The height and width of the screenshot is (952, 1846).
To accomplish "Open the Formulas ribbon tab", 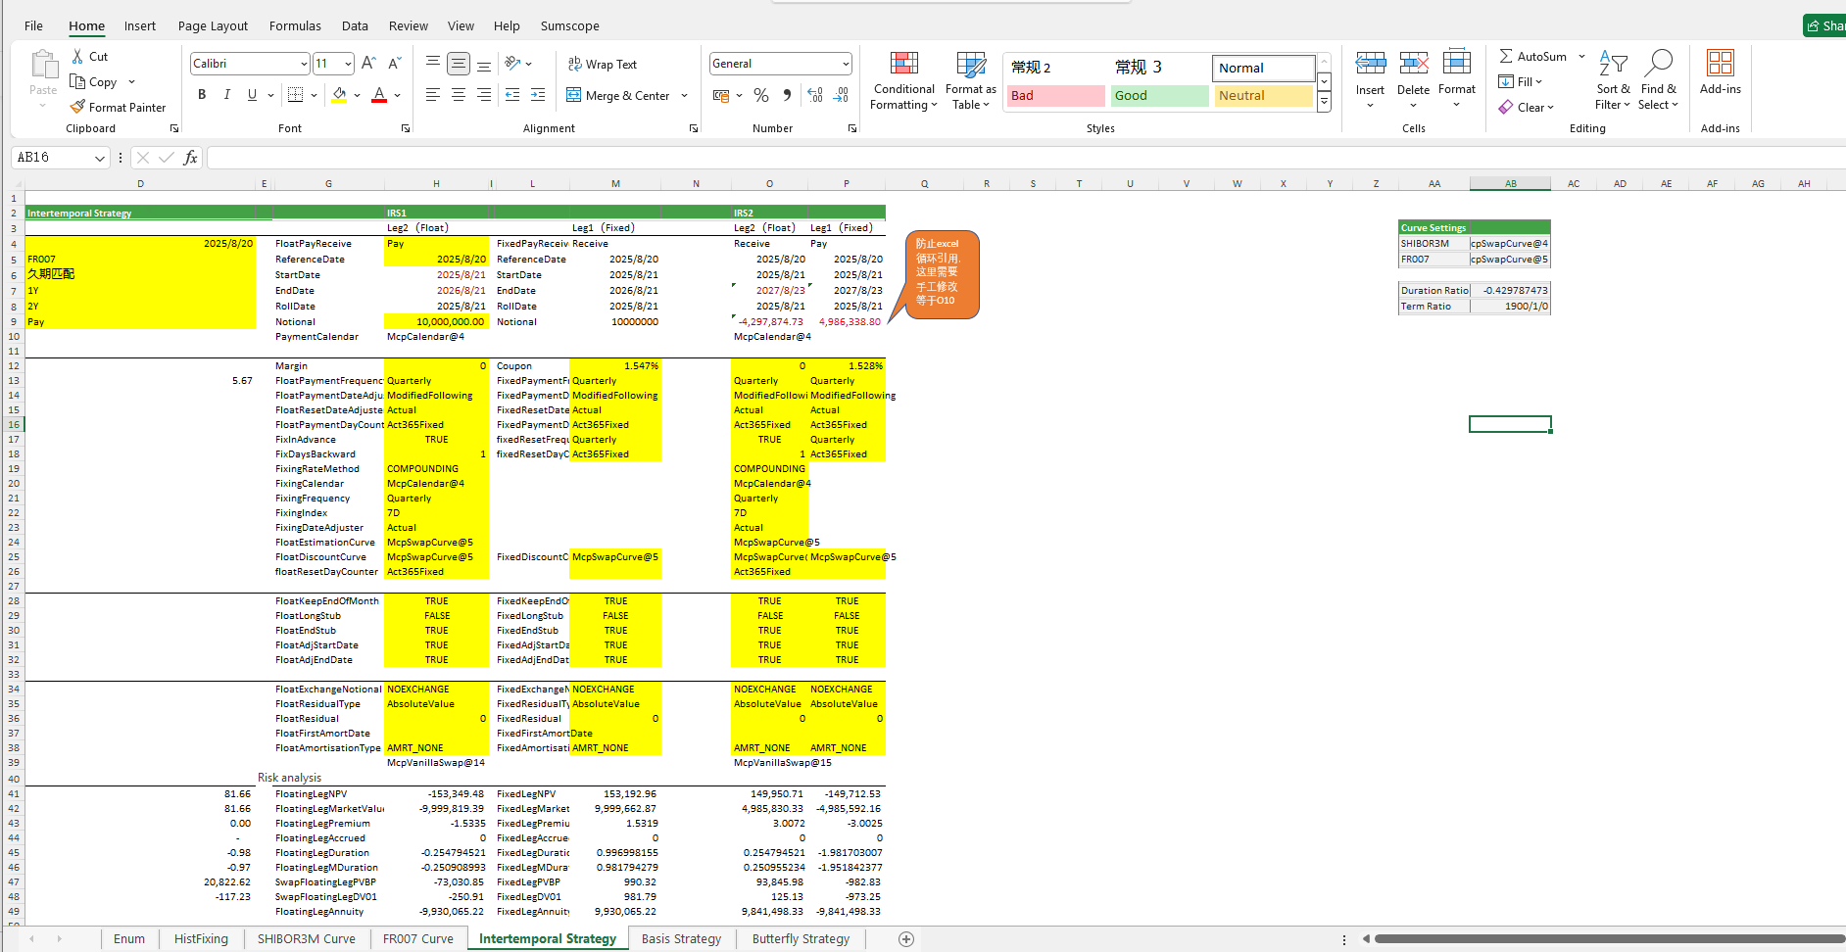I will click(295, 26).
